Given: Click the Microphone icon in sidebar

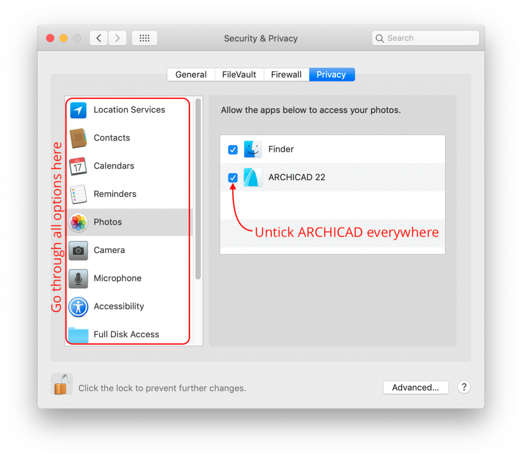Looking at the screenshot, I should 78,278.
